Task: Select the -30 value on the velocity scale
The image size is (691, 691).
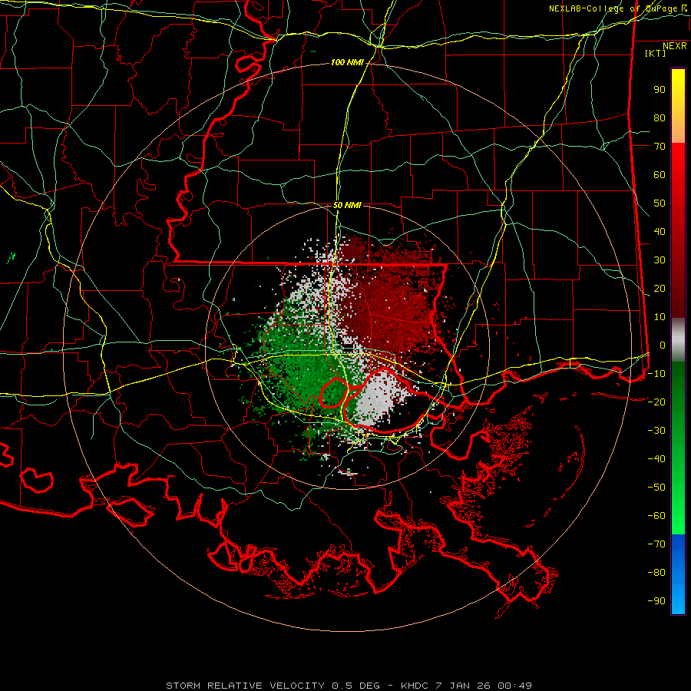Action: 656,431
